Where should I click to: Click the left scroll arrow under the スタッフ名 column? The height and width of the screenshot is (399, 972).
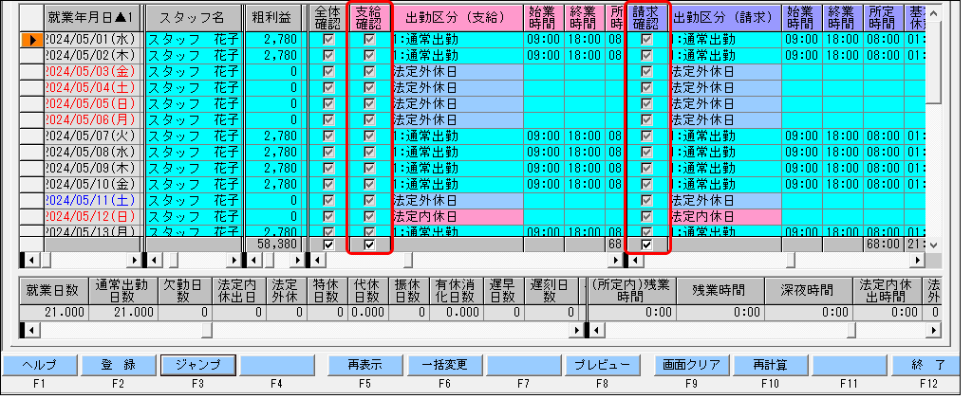coord(154,260)
